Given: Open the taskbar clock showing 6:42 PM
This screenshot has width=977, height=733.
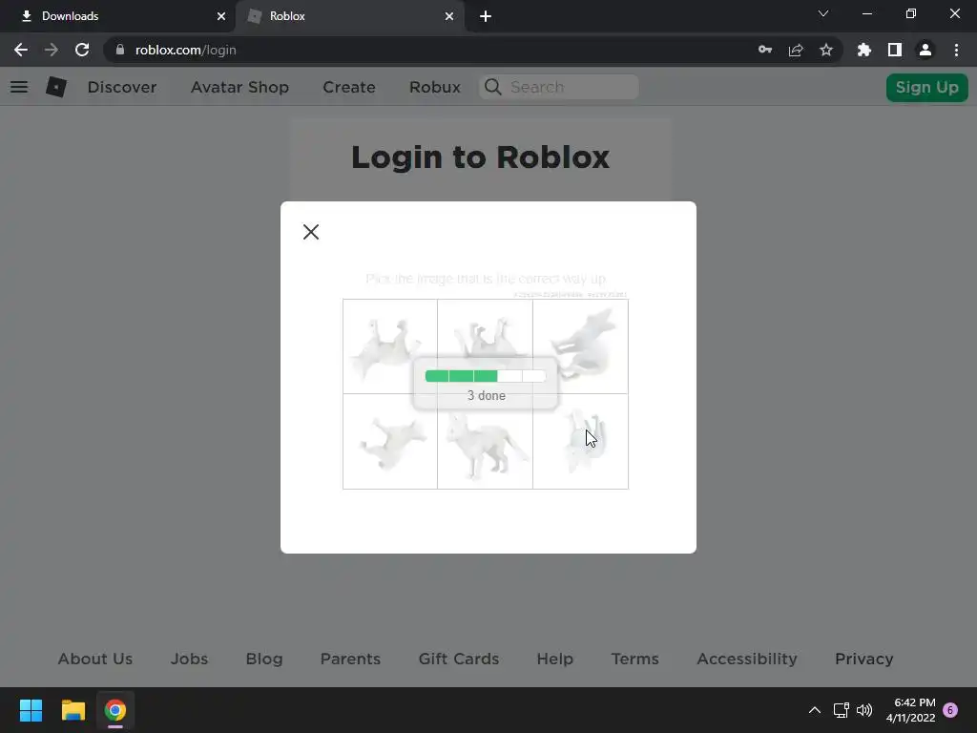Looking at the screenshot, I should pos(910,710).
